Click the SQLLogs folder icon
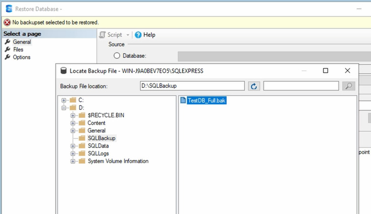Image resolution: width=371 pixels, height=214 pixels. (x=82, y=153)
